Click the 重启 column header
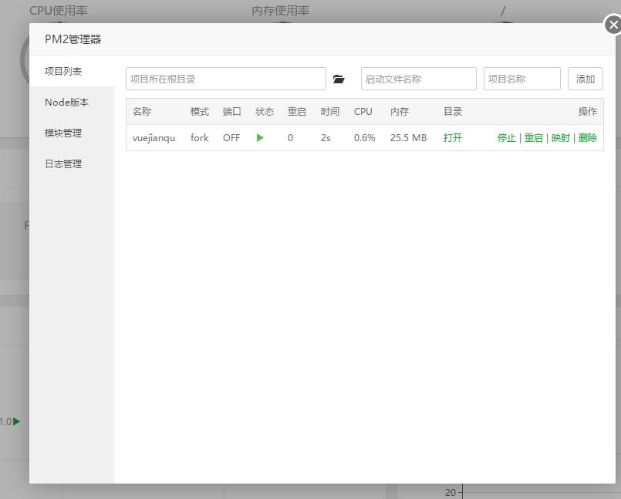621x499 pixels. click(297, 112)
